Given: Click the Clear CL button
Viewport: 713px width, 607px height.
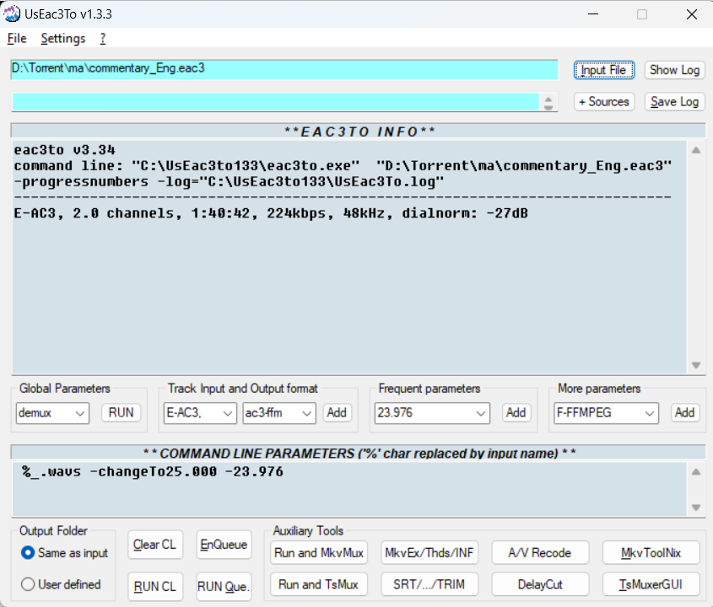Looking at the screenshot, I should (155, 545).
